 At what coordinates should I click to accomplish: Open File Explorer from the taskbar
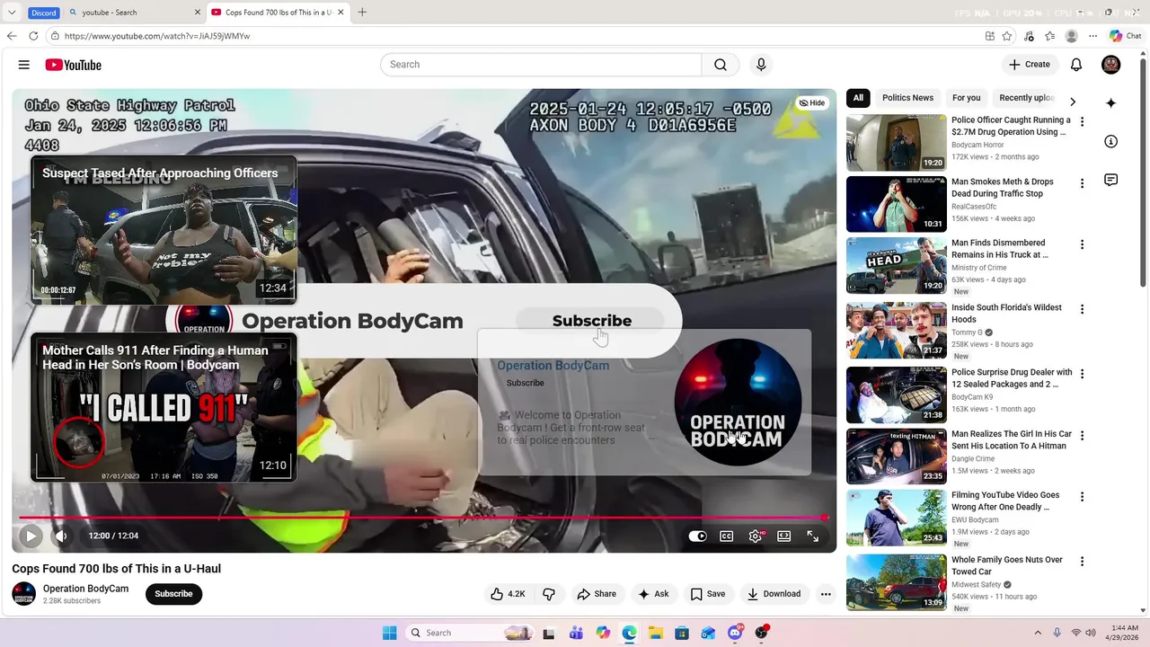pyautogui.click(x=655, y=633)
